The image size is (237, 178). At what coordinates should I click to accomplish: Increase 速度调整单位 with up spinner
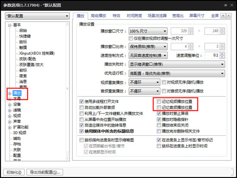(222, 54)
